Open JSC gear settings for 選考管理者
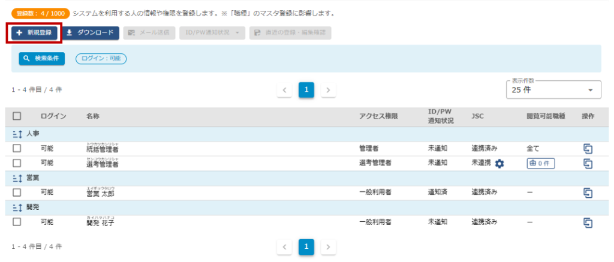The image size is (614, 262). pos(499,164)
